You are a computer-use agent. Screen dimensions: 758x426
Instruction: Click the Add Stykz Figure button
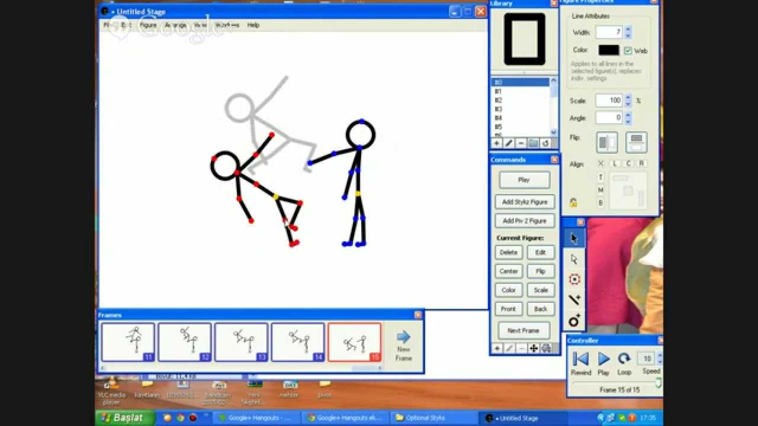point(524,202)
